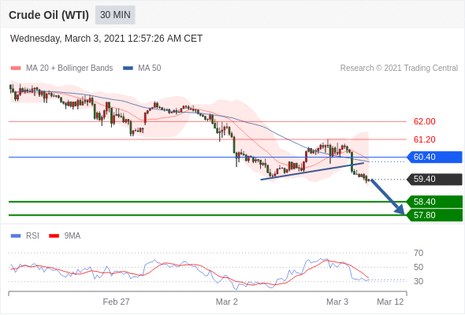Image resolution: width=465 pixels, height=315 pixels.
Task: Click the Mar 12 date axis label
Action: point(390,302)
